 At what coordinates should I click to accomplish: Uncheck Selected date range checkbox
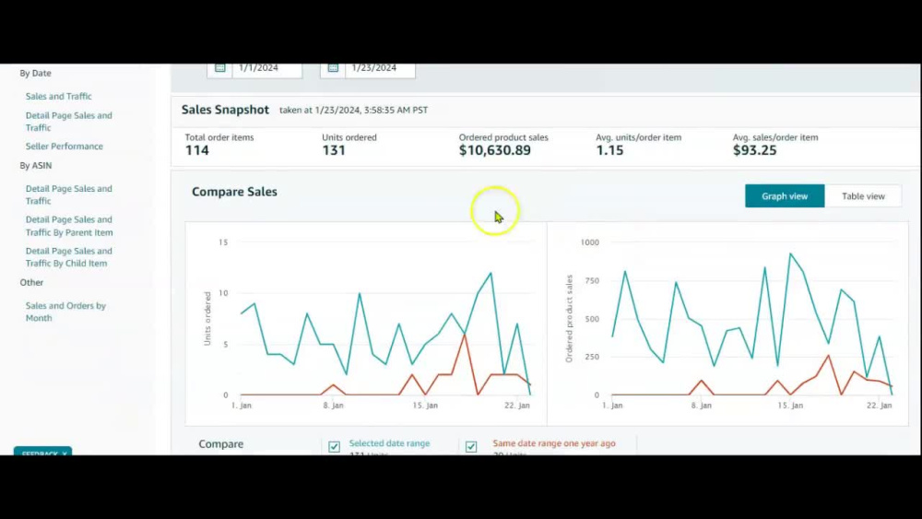tap(334, 447)
